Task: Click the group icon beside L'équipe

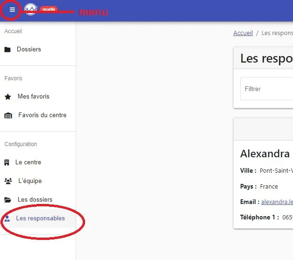Action: 8,181
